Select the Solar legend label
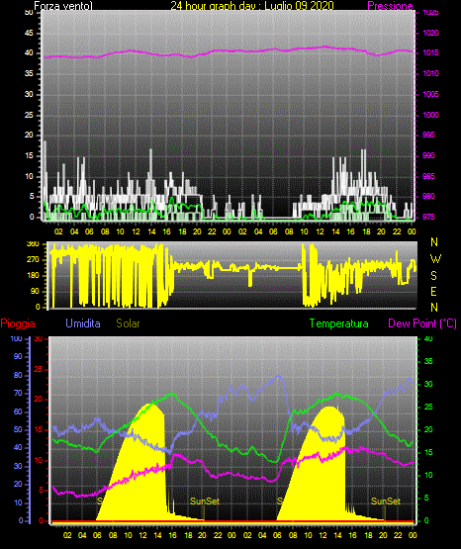The height and width of the screenshot is (549, 461). pyautogui.click(x=129, y=323)
